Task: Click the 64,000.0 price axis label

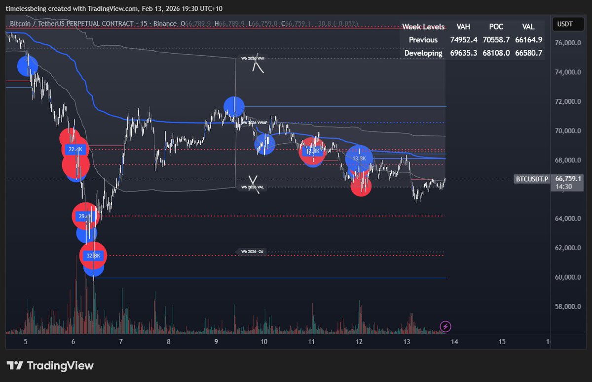Action: [569, 219]
